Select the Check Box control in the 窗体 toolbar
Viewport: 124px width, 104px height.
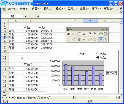pos(90,34)
